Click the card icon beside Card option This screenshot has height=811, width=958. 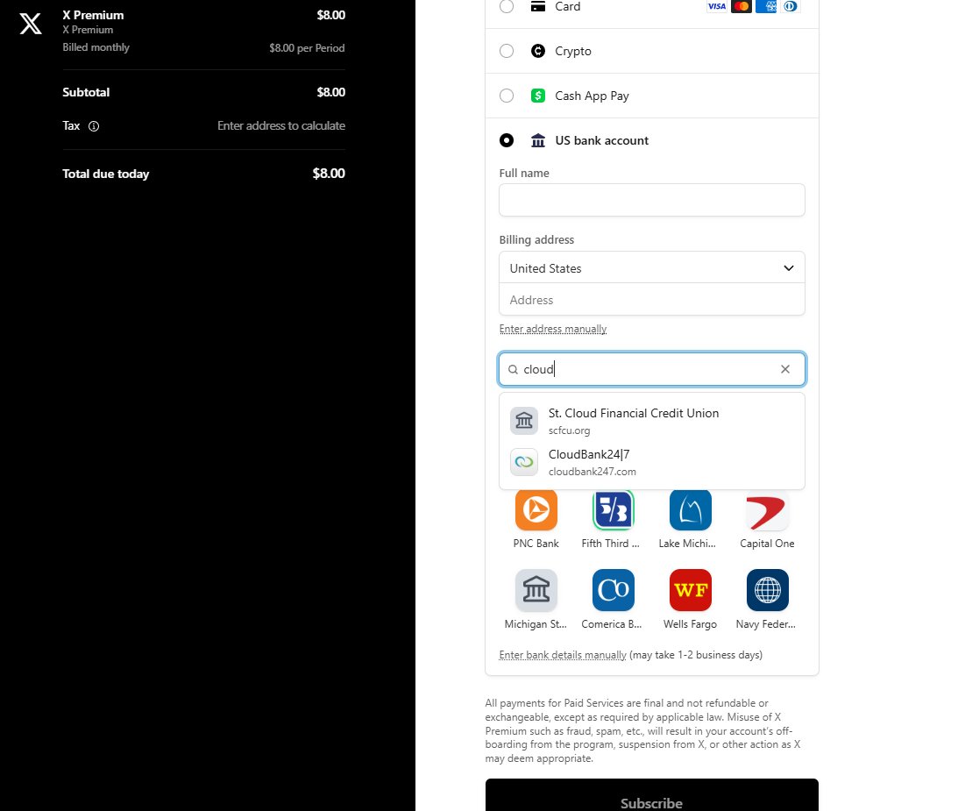537,7
